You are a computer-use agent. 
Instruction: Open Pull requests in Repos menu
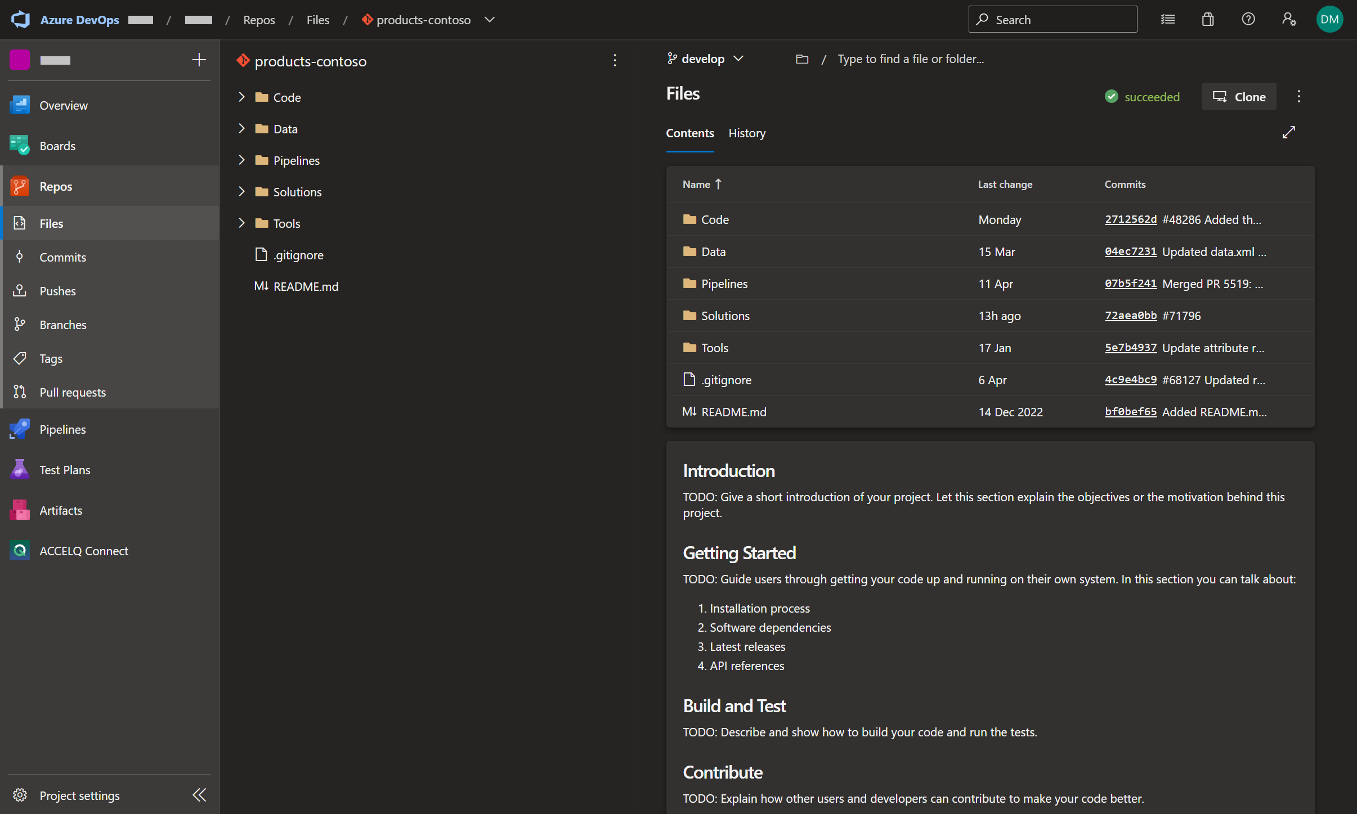73,392
